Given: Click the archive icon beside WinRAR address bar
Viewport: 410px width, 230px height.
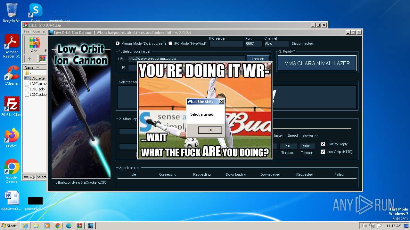Looking at the screenshot, I should 43,59.
